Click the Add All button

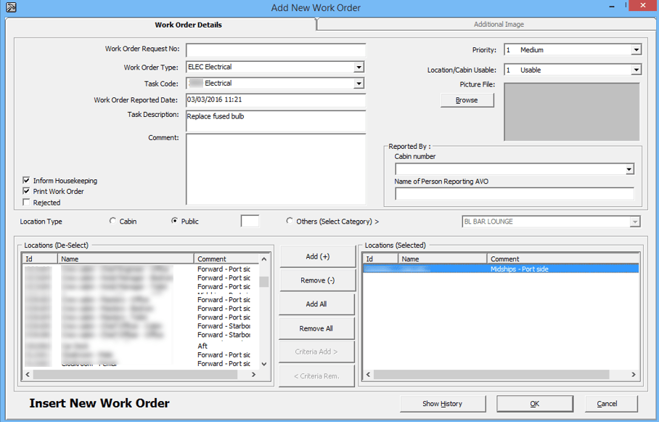tap(316, 304)
